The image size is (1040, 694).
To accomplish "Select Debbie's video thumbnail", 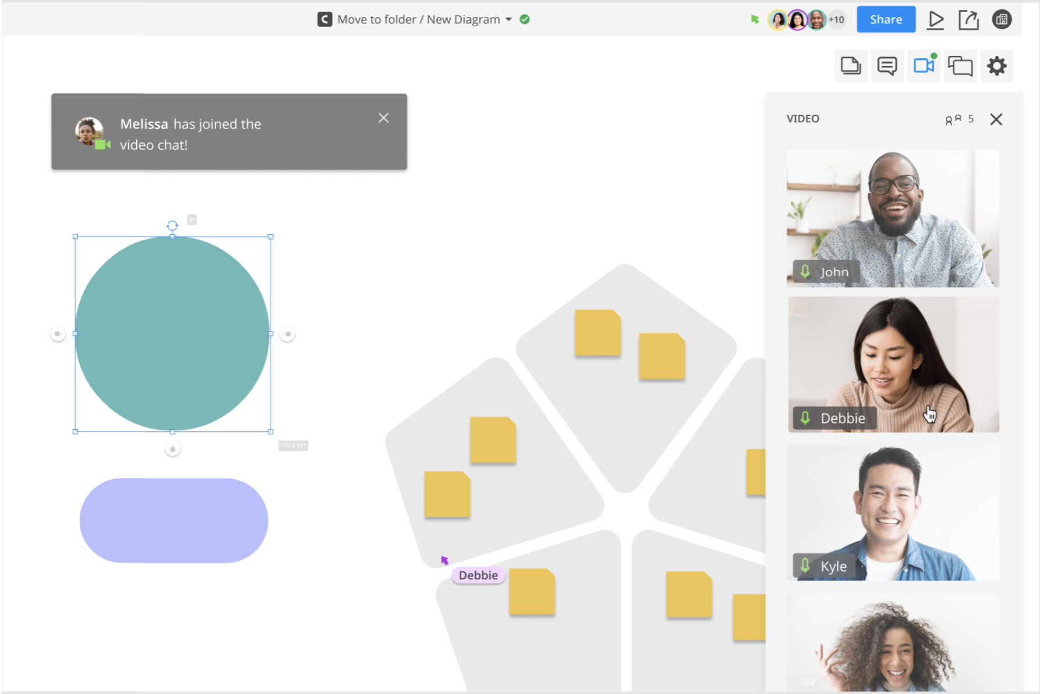I will point(893,364).
